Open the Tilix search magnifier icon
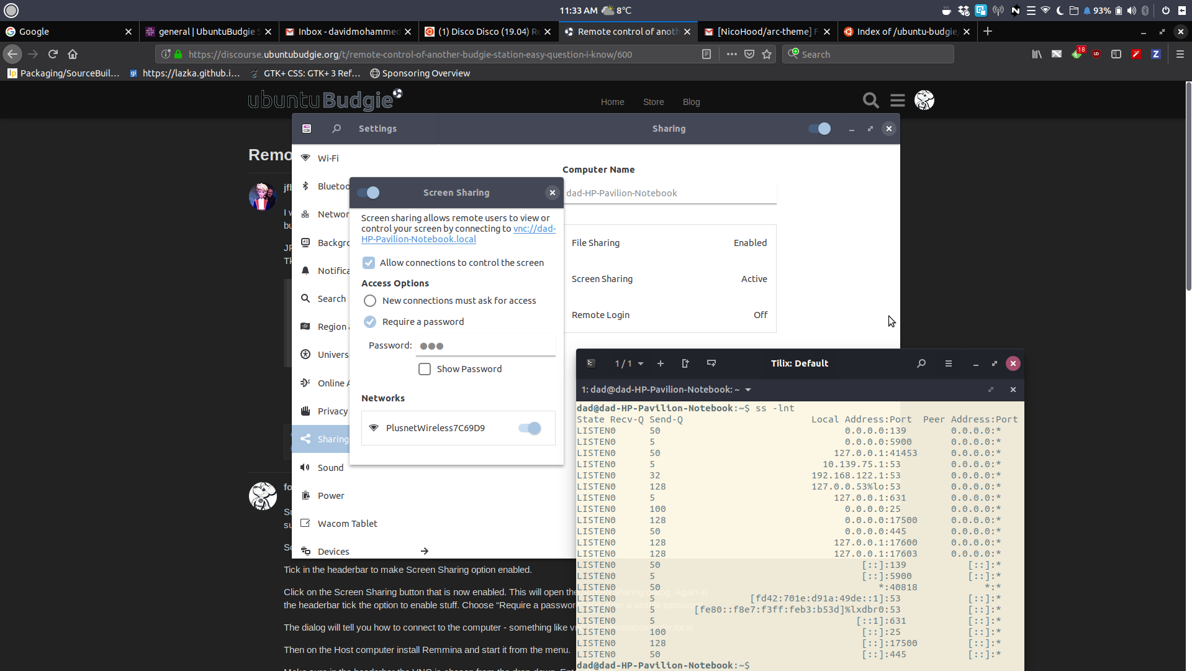This screenshot has width=1192, height=671. pos(921,363)
